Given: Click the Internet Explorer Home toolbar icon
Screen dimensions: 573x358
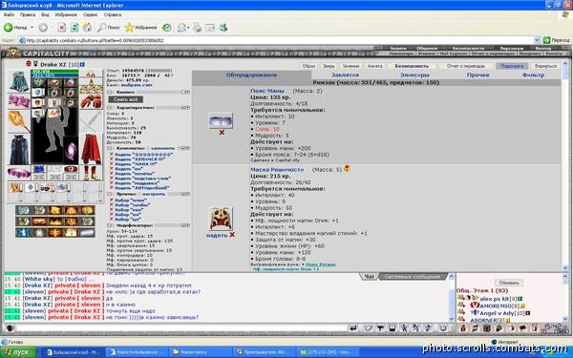Looking at the screenshot, I should click(x=87, y=28).
